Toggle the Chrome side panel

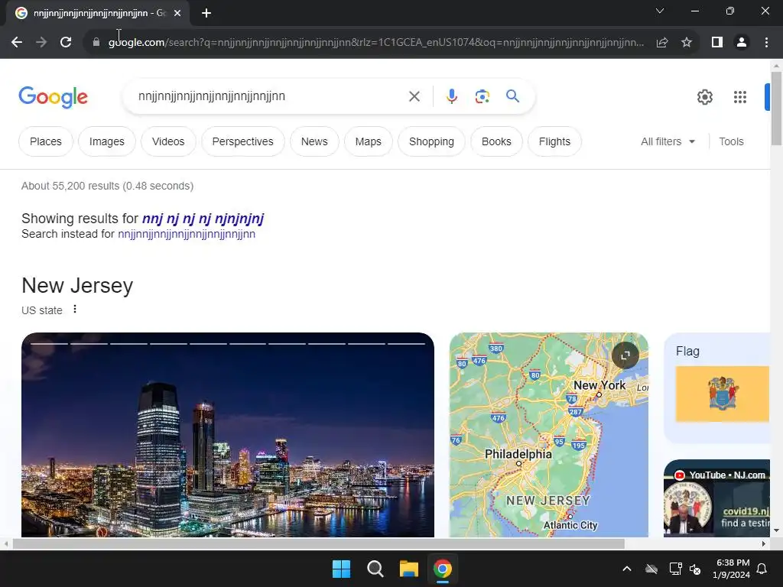point(717,43)
